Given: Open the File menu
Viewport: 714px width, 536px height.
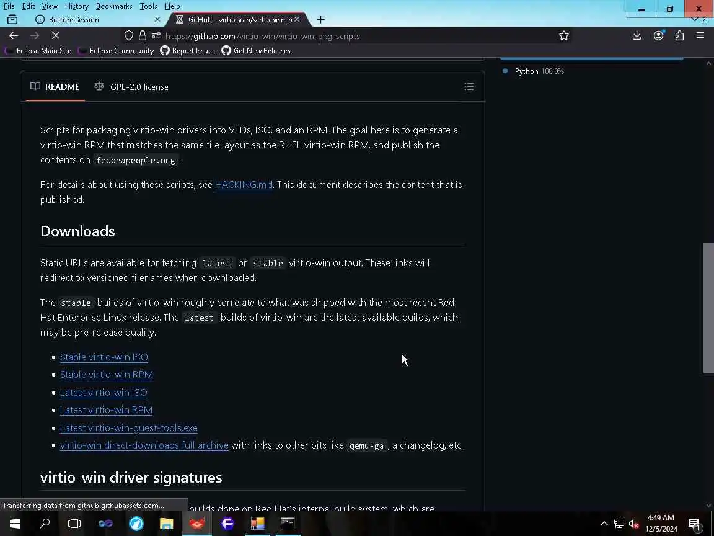Looking at the screenshot, I should coord(9,6).
